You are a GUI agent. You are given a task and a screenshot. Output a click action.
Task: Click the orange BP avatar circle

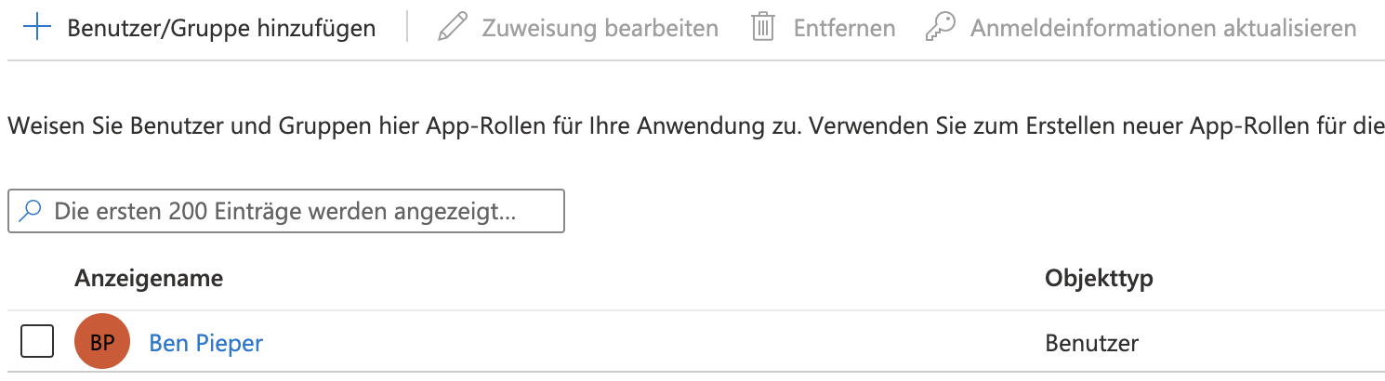coord(102,343)
